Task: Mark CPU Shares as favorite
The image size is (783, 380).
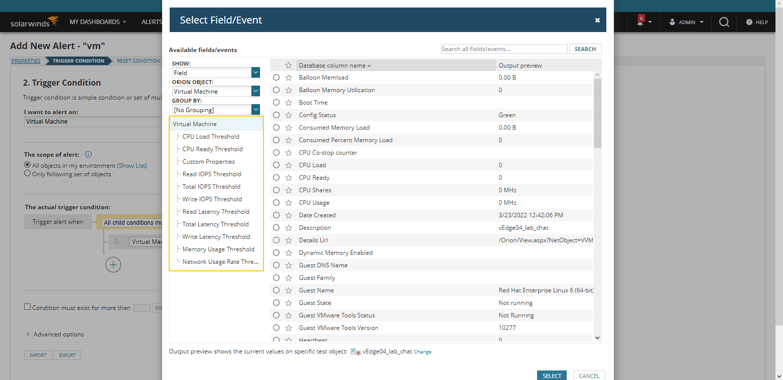Action: tap(289, 190)
